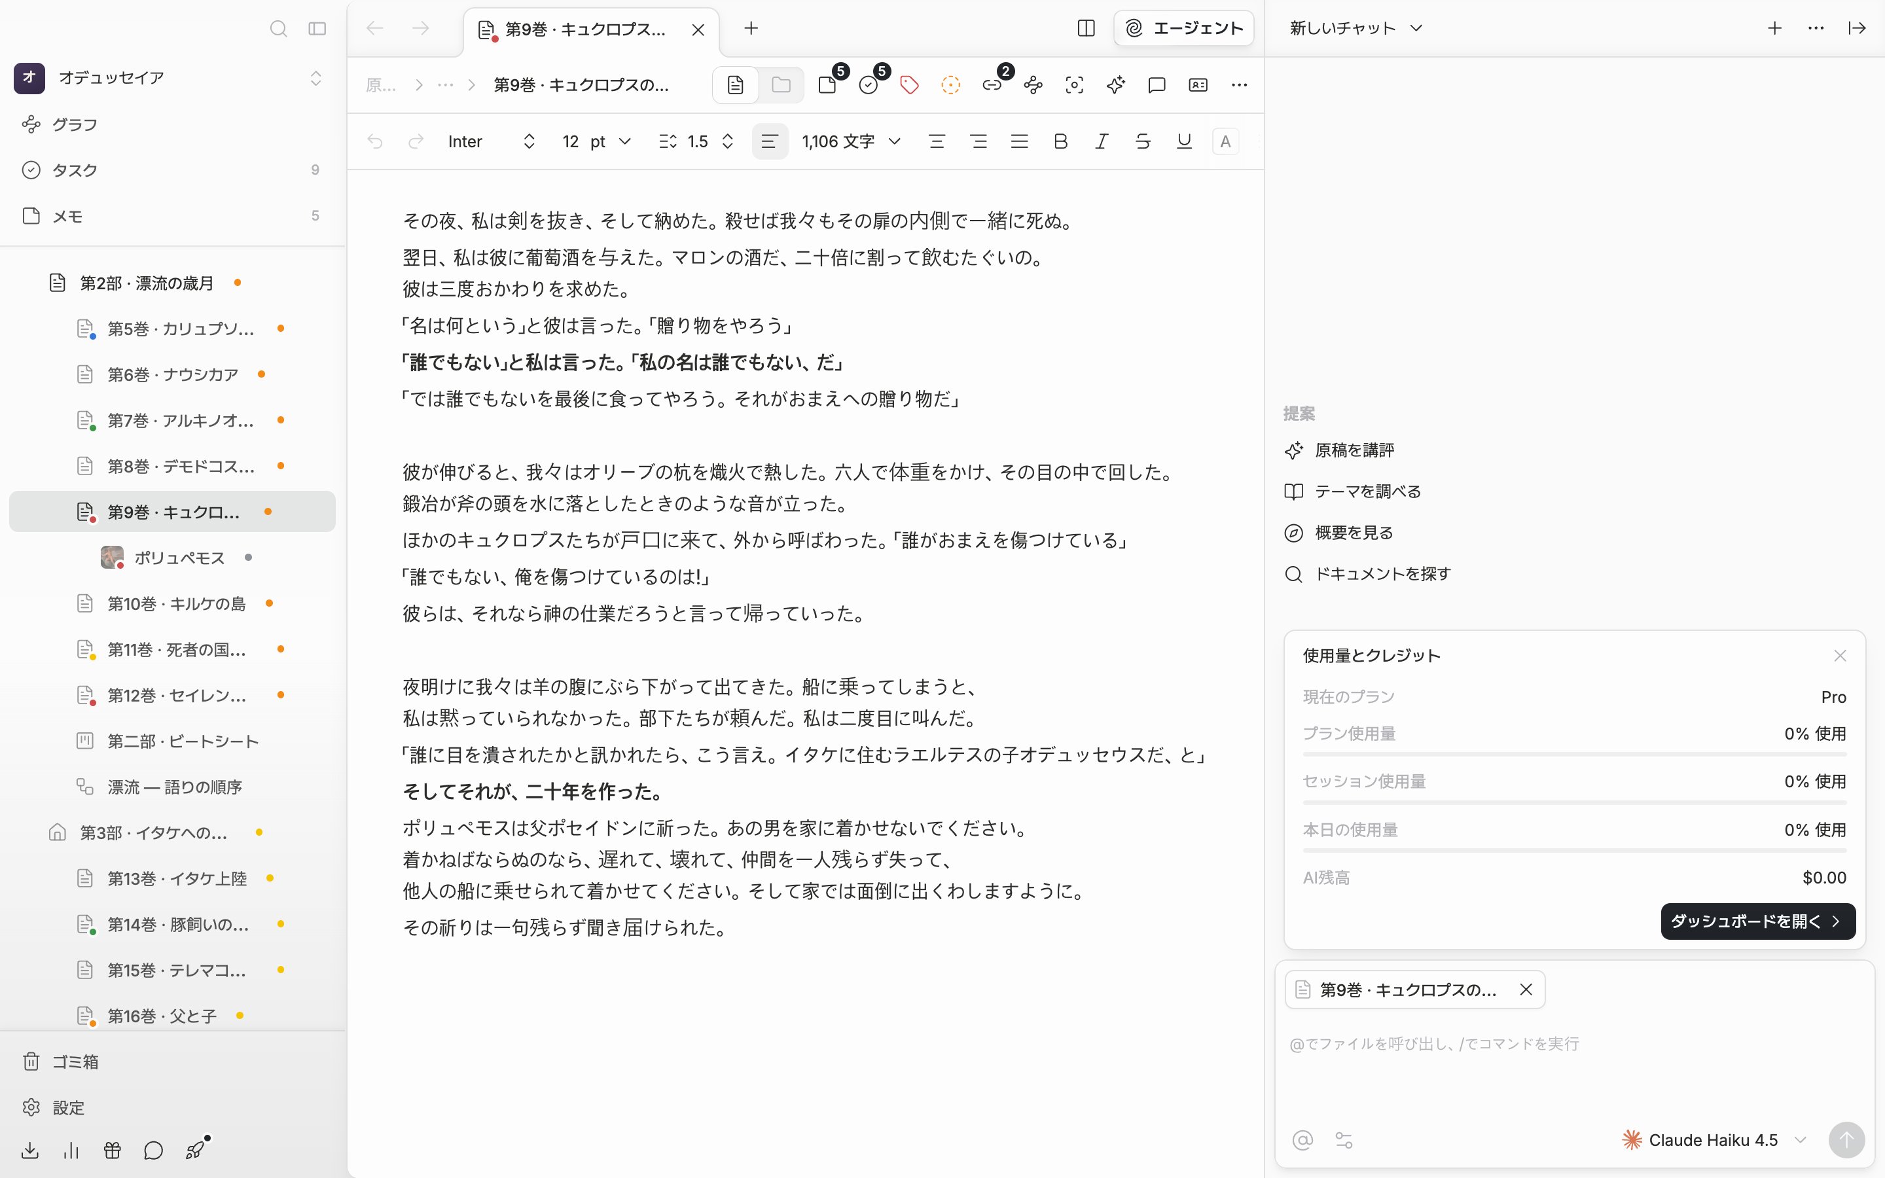Toggle underline formatting
Image resolution: width=1885 pixels, height=1178 pixels.
pyautogui.click(x=1184, y=142)
